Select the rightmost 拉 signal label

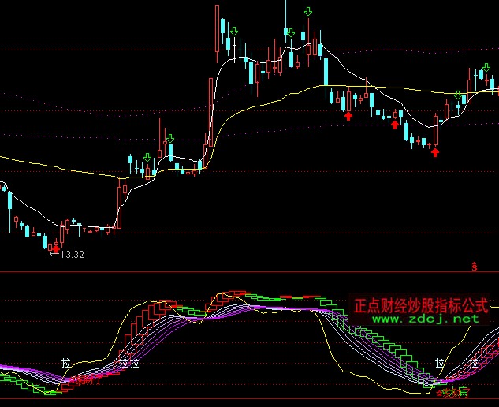coord(473,364)
